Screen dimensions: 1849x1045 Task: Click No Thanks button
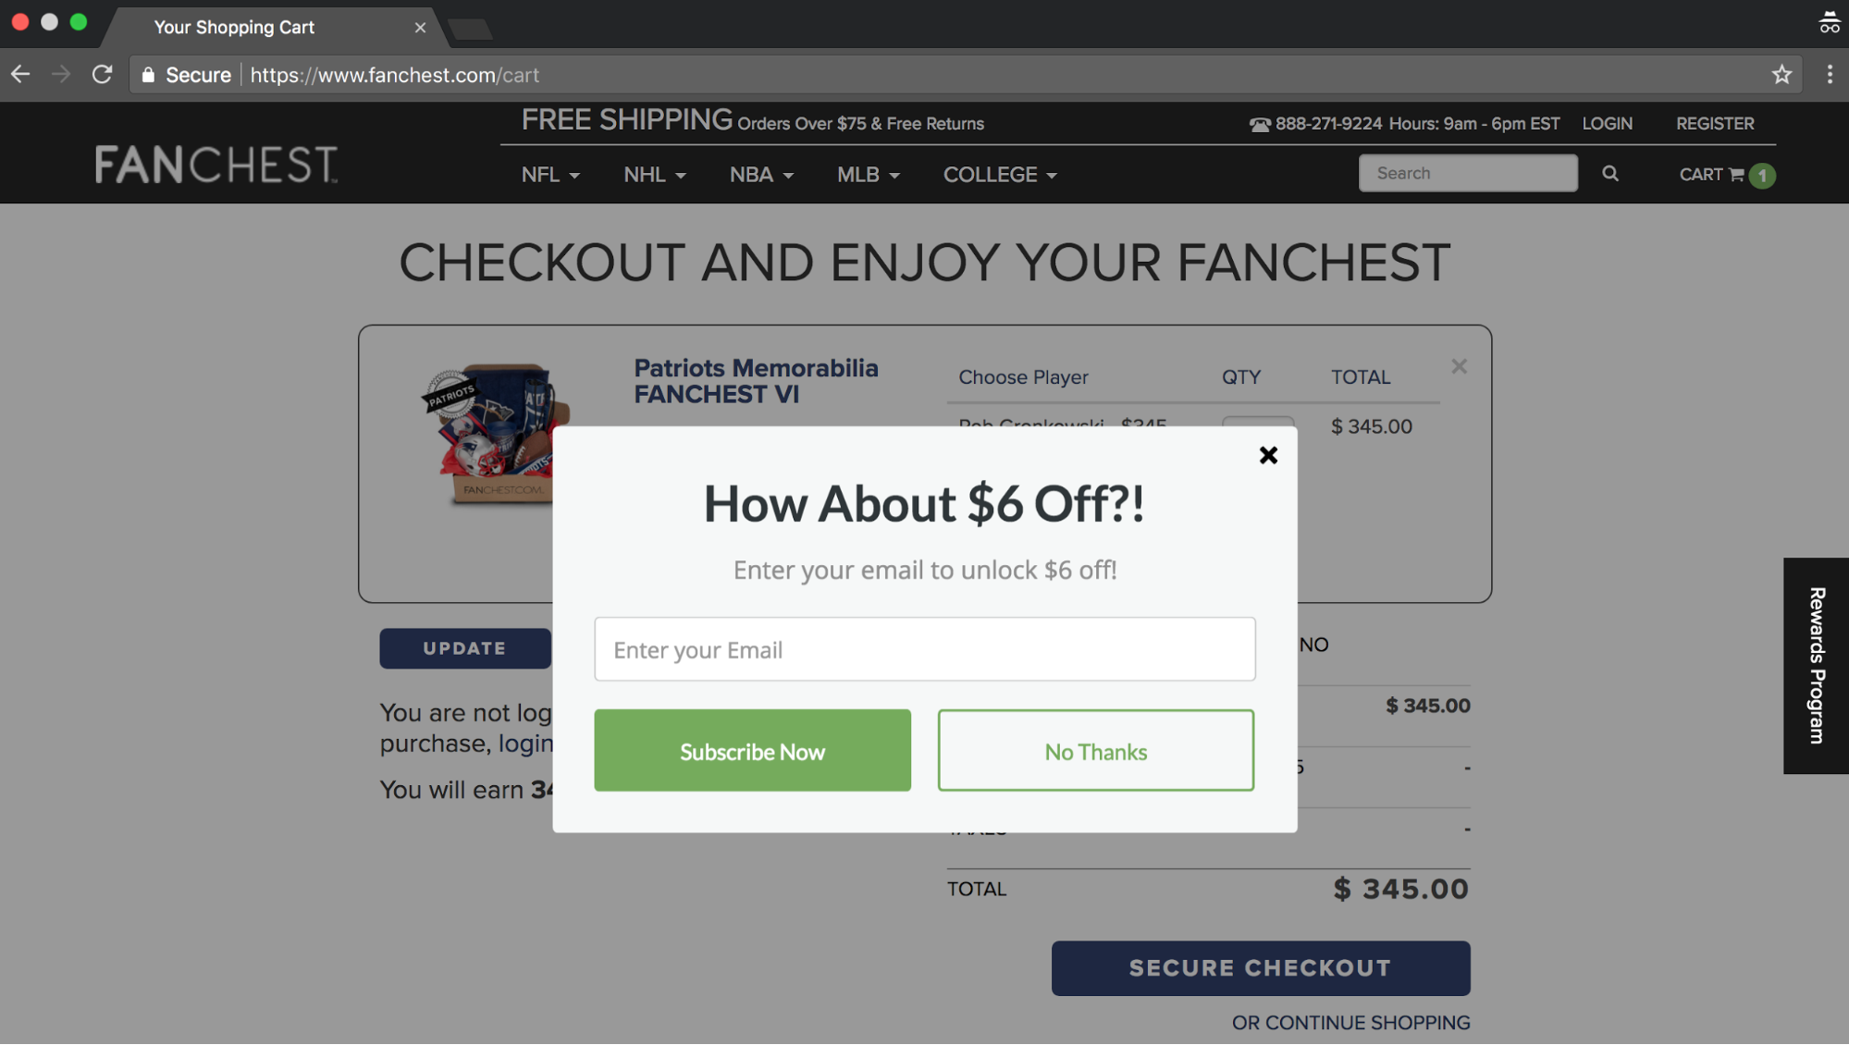[x=1094, y=749]
